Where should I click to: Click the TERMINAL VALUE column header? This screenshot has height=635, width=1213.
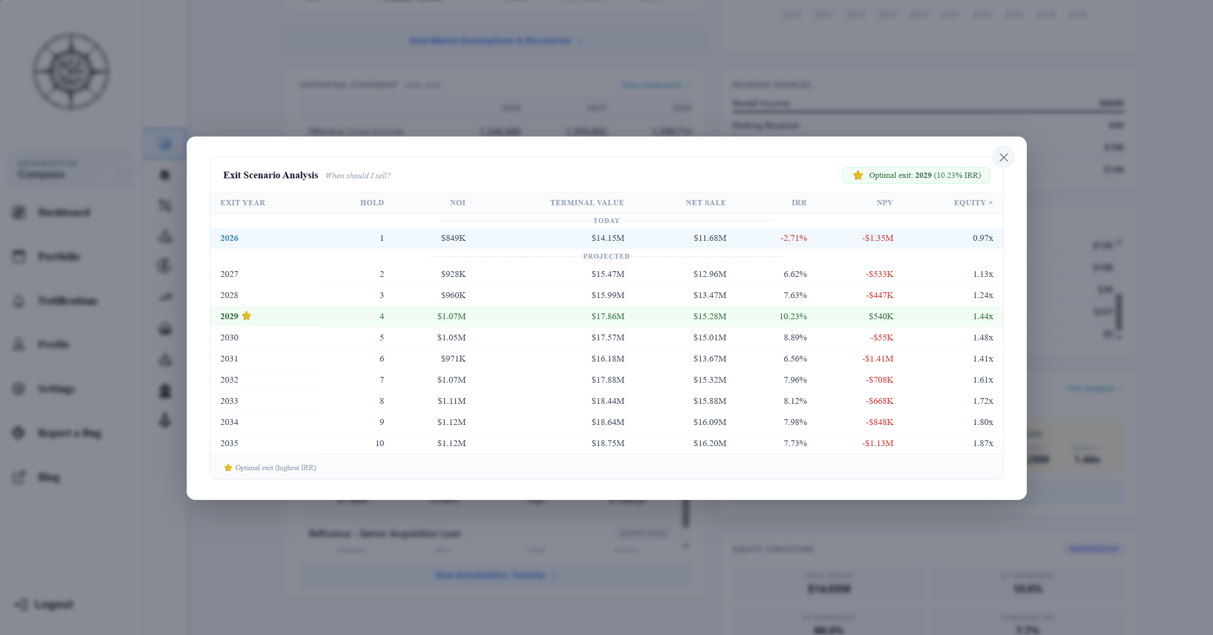[x=587, y=203]
